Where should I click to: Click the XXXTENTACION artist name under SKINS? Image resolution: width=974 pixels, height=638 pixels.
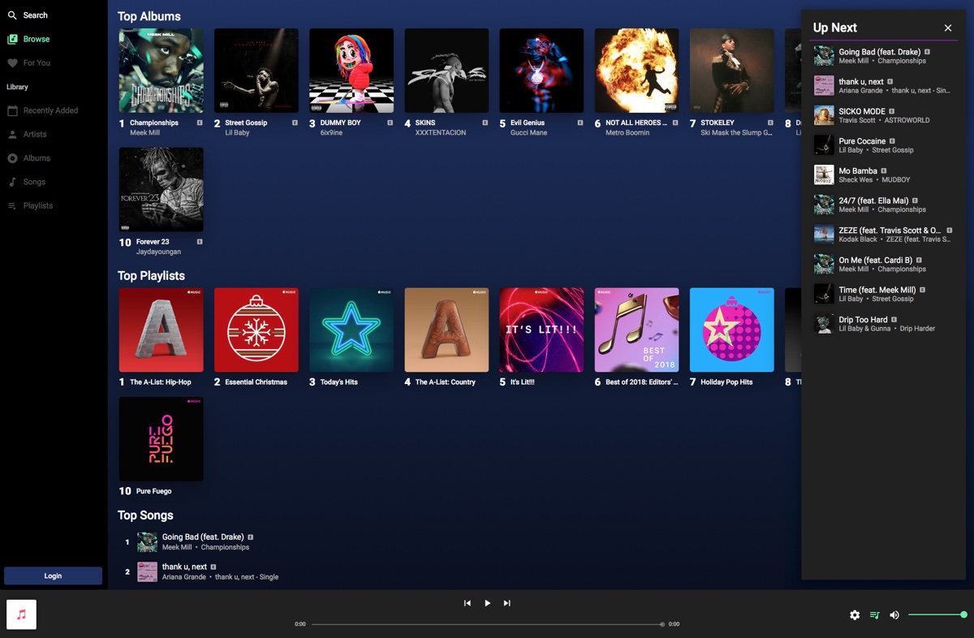click(441, 132)
